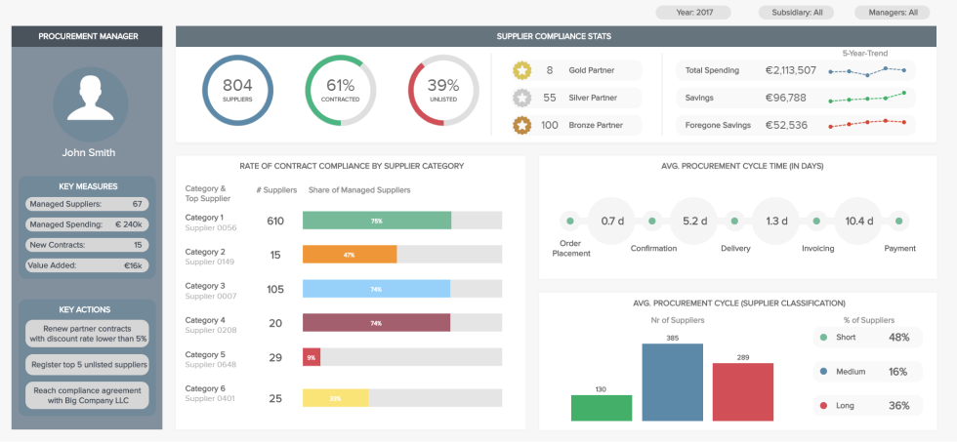Click the Bronze Partner star badge
Screen dimensions: 957x444
point(522,125)
